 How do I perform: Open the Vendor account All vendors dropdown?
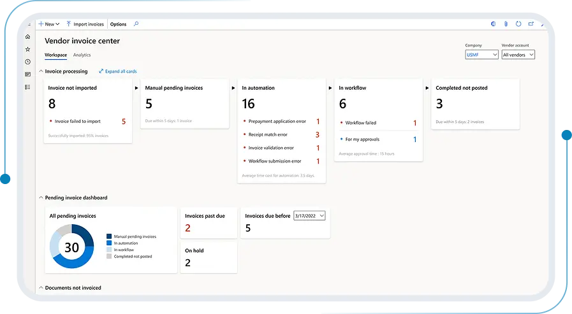coord(518,55)
